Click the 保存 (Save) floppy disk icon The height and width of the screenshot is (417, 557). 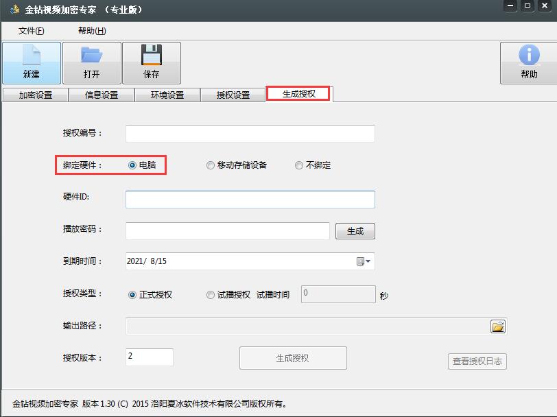(152, 62)
